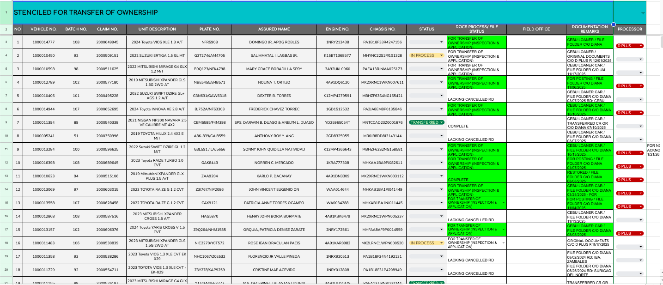Viewport: 663px width, 285px height.
Task: Click the STATUS header cell
Action: point(426,29)
